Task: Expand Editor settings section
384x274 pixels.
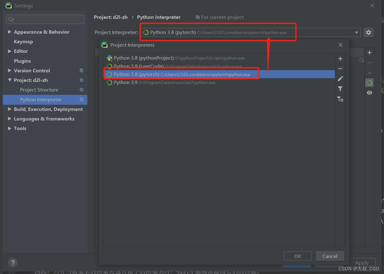Action: [10, 51]
